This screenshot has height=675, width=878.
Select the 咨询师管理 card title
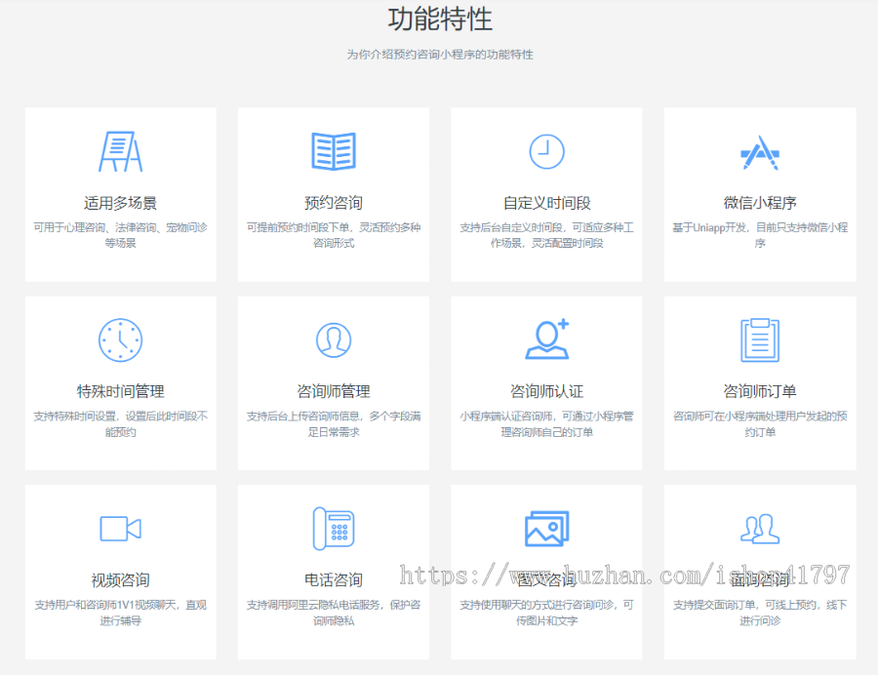click(x=334, y=392)
